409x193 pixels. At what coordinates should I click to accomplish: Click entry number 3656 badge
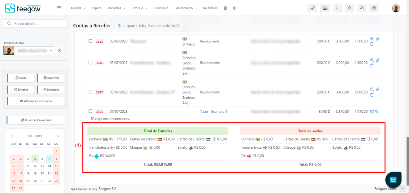click(x=99, y=112)
